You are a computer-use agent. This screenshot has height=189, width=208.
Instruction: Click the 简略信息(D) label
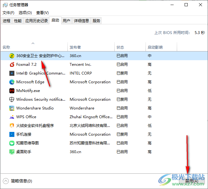[22, 181]
